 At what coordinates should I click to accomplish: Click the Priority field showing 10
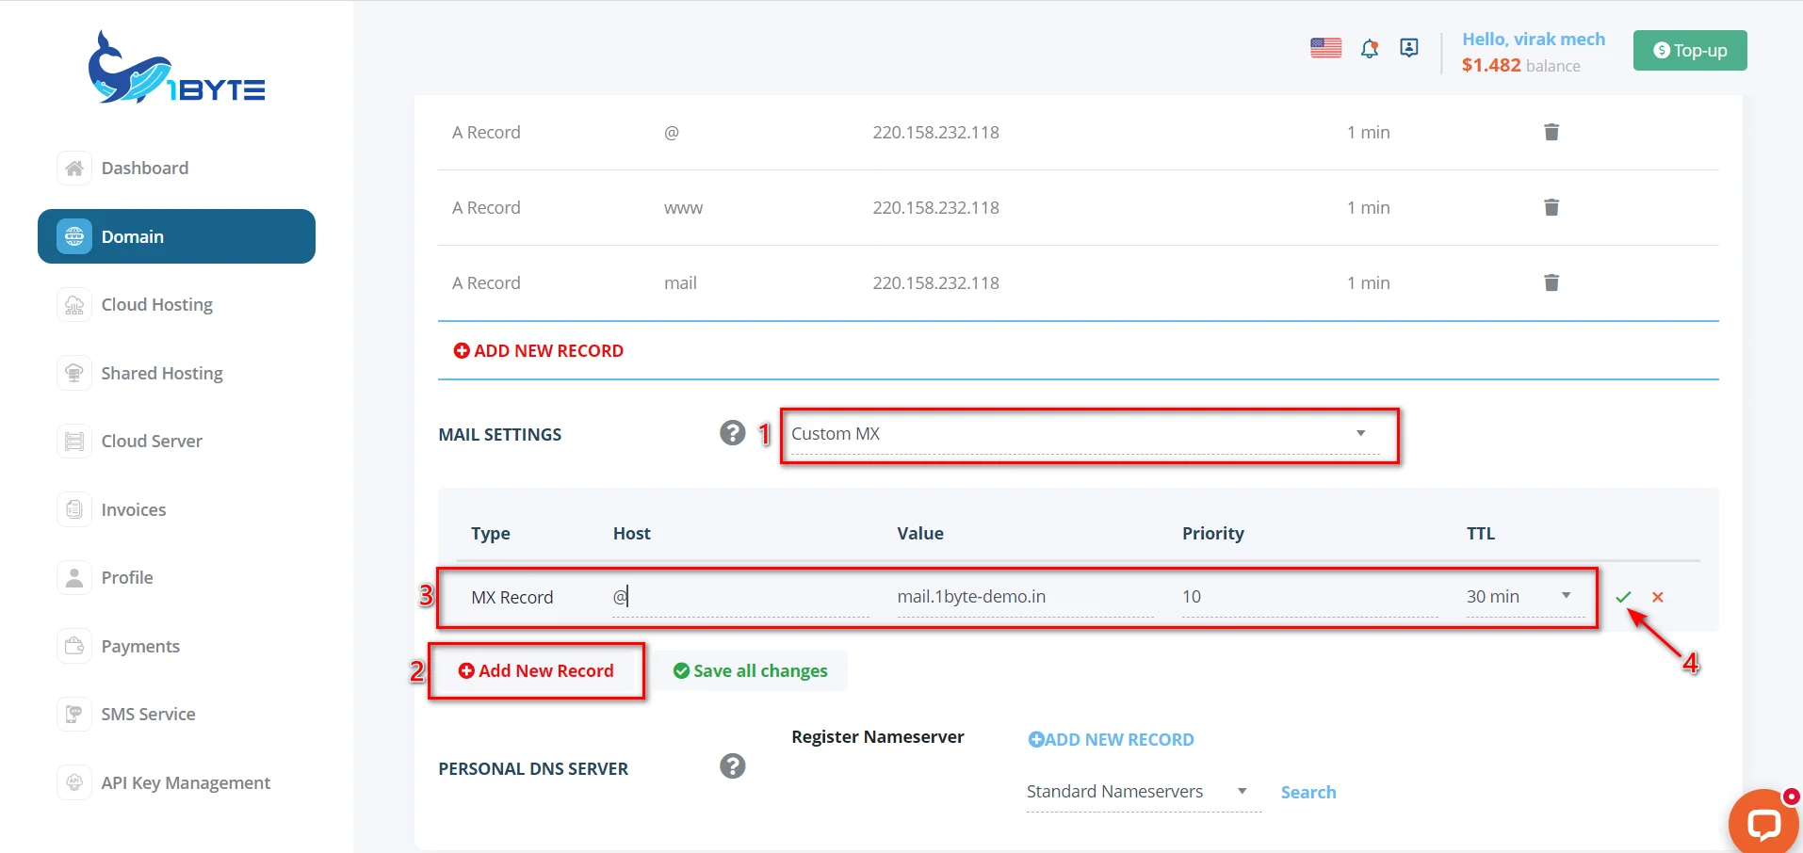pos(1309,597)
